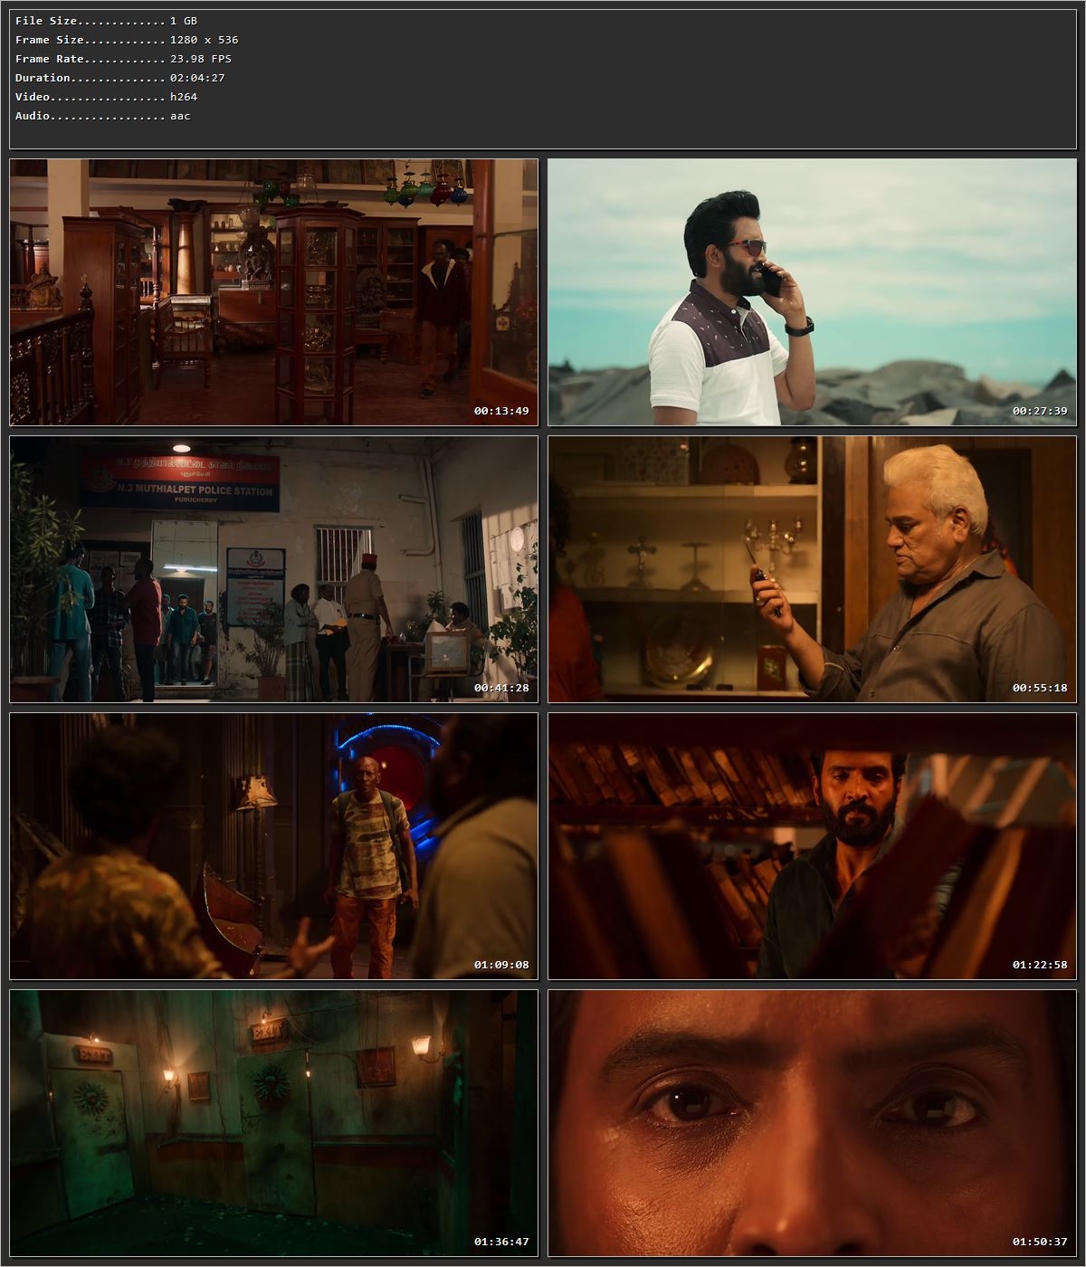Select the thumbnail with blue neon doorway
This screenshot has width=1086, height=1267.
(273, 846)
